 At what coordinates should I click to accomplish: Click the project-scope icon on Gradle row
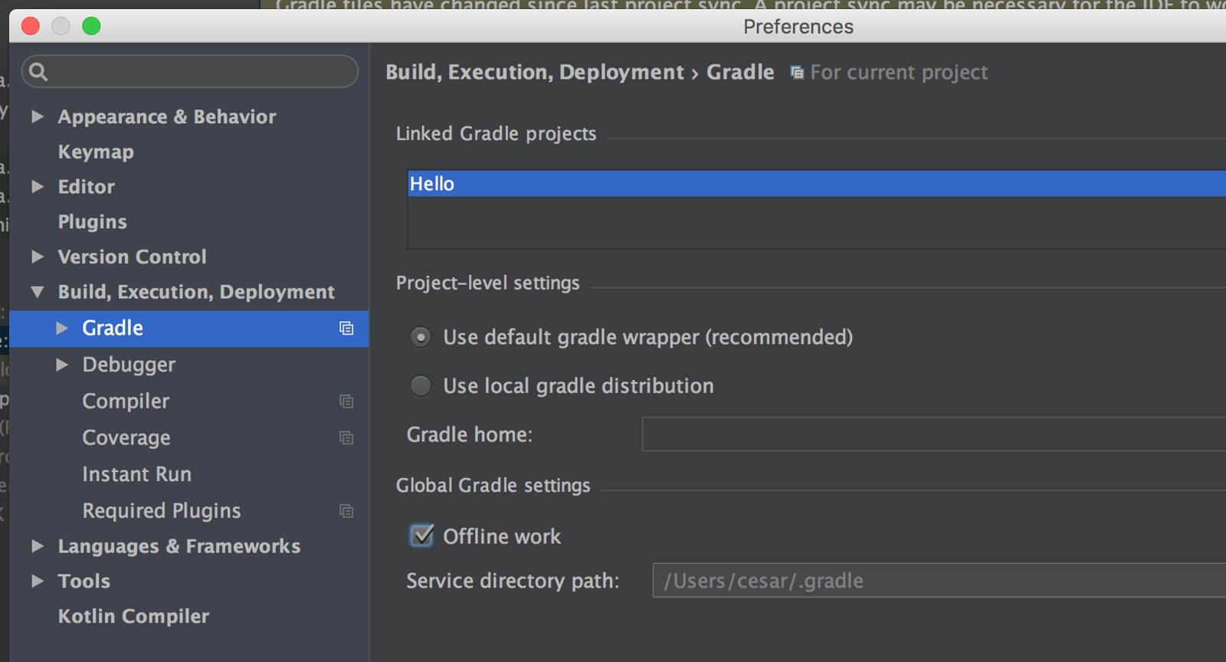346,328
